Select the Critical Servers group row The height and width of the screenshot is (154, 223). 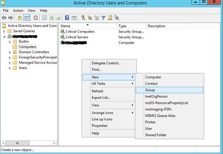coord(76,37)
